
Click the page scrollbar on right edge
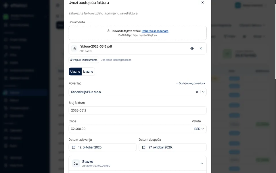click(275, 41)
